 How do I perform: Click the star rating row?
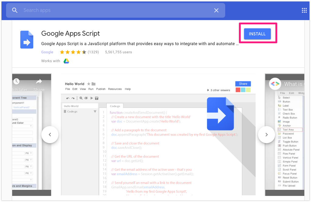(x=73, y=52)
